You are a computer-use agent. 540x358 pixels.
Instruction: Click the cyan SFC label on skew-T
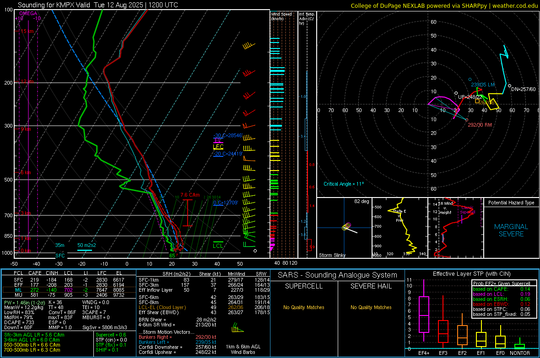pos(60,256)
